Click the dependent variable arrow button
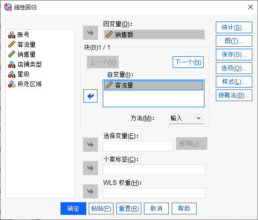 point(91,33)
